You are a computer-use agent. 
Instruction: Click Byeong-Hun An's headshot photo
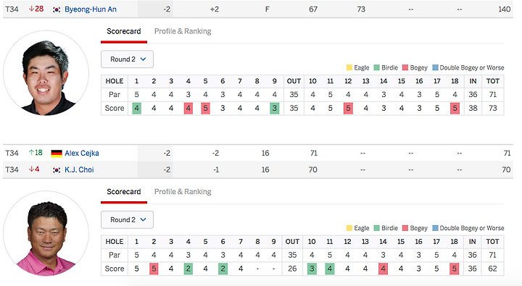click(x=46, y=73)
